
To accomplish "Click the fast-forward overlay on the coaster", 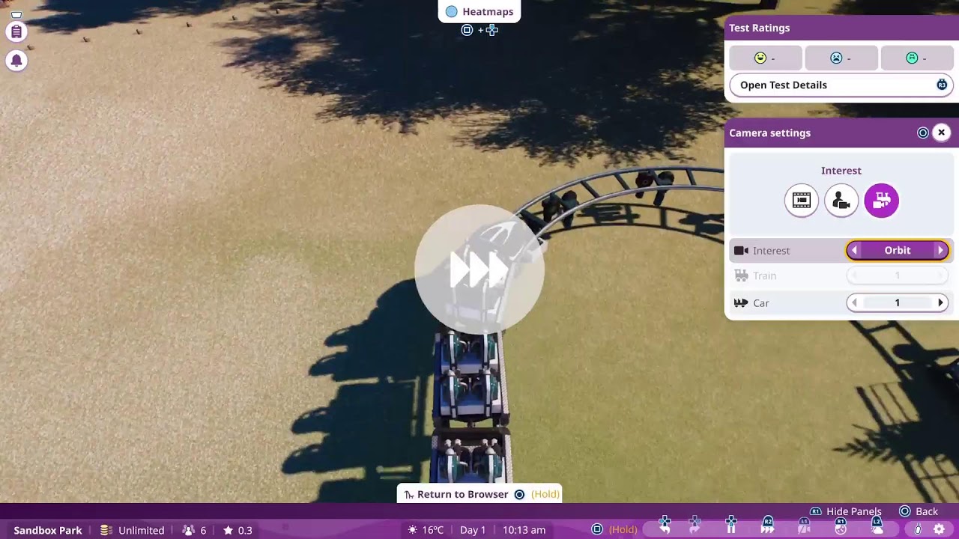I will (479, 269).
